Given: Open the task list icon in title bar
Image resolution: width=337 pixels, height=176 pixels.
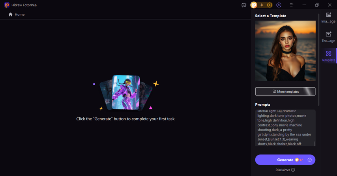Looking at the screenshot, I should click(x=244, y=5).
